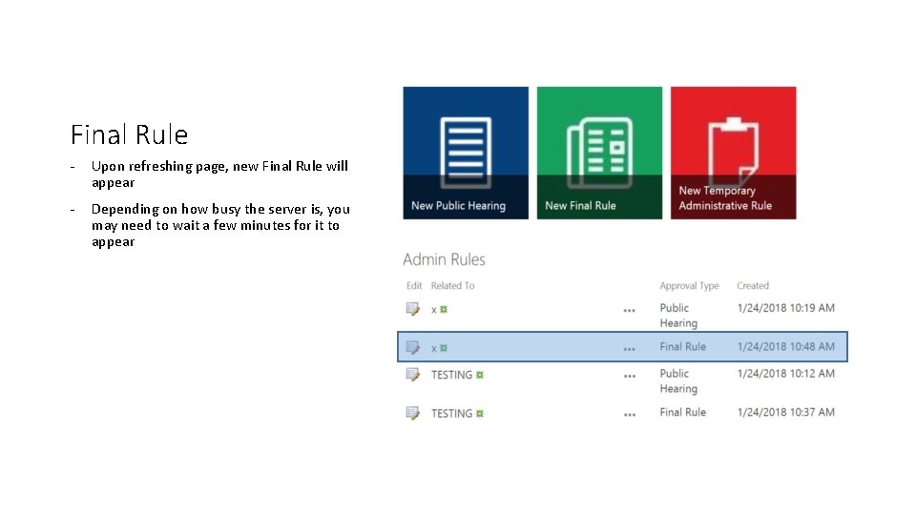This screenshot has height=515, width=916.
Task: Open New Temporary Administrative Rule tile
Action: (x=733, y=153)
